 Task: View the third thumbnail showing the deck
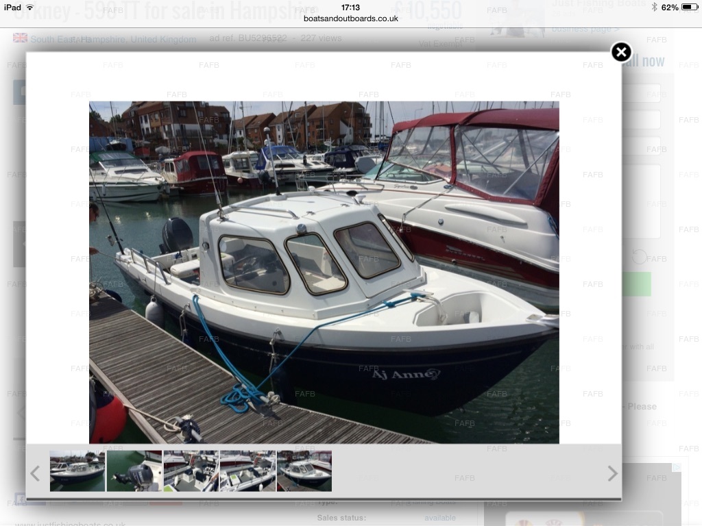191,471
